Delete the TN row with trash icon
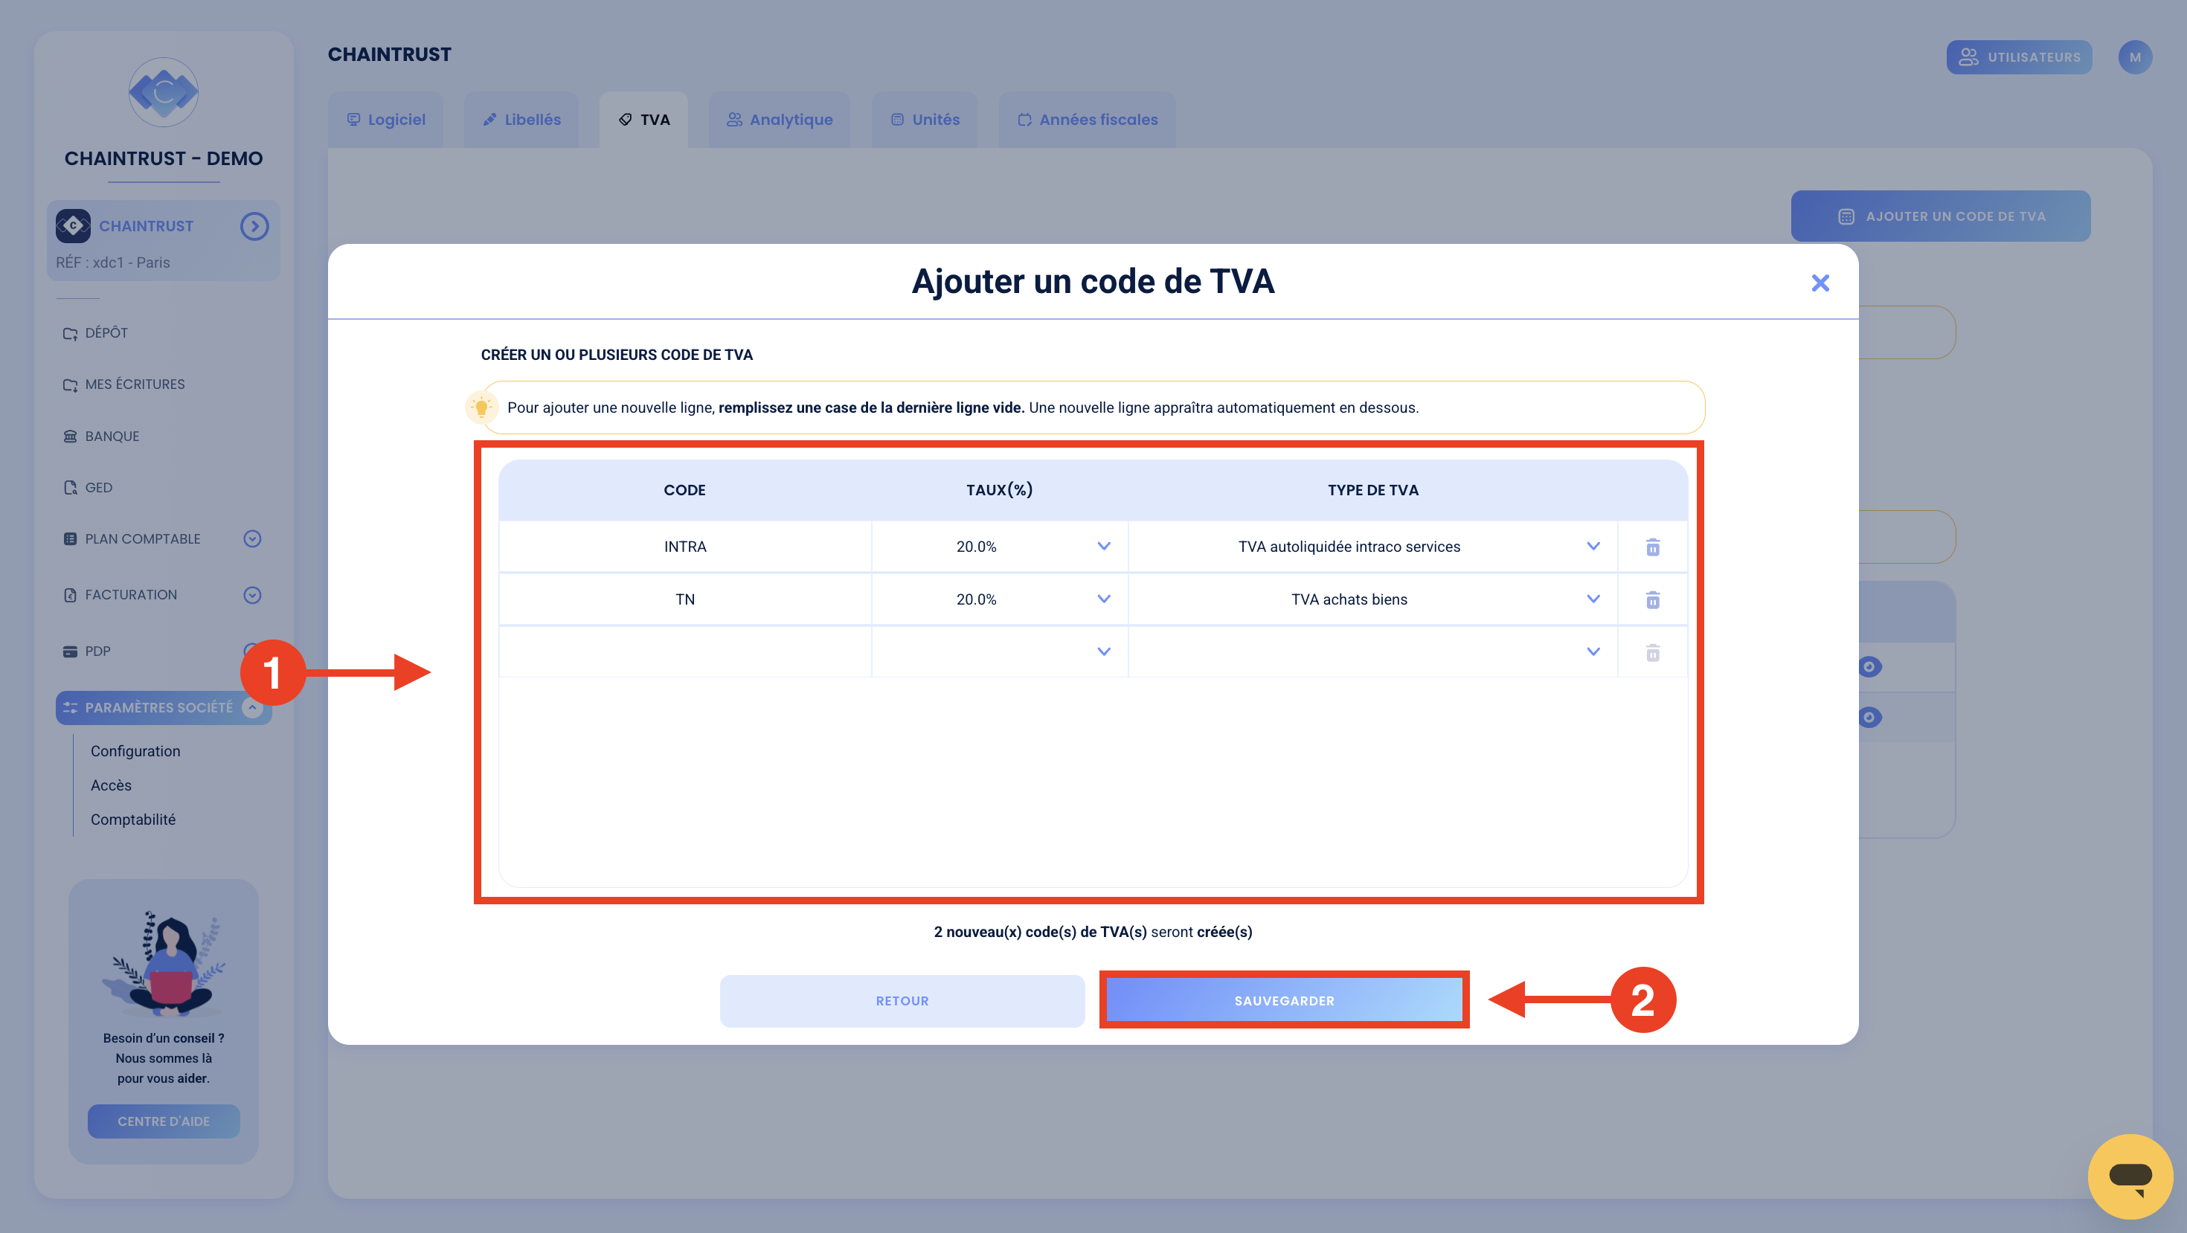Image resolution: width=2187 pixels, height=1233 pixels. (1652, 600)
